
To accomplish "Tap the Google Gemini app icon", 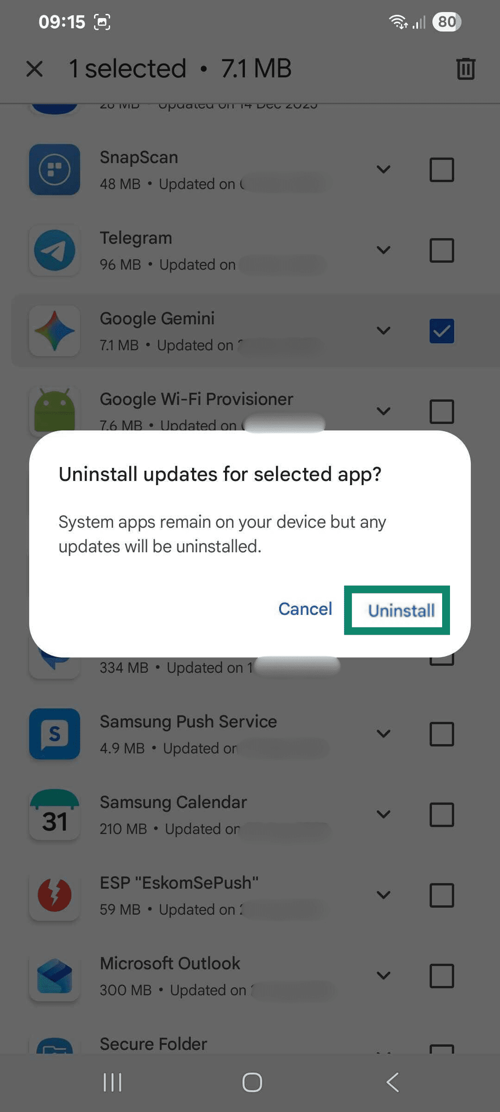I will point(55,331).
